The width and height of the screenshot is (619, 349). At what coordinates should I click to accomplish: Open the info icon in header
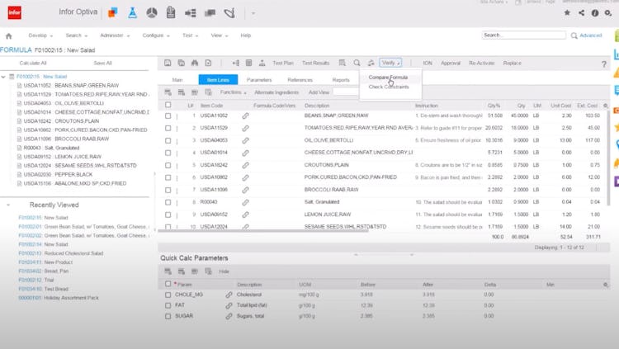(595, 13)
